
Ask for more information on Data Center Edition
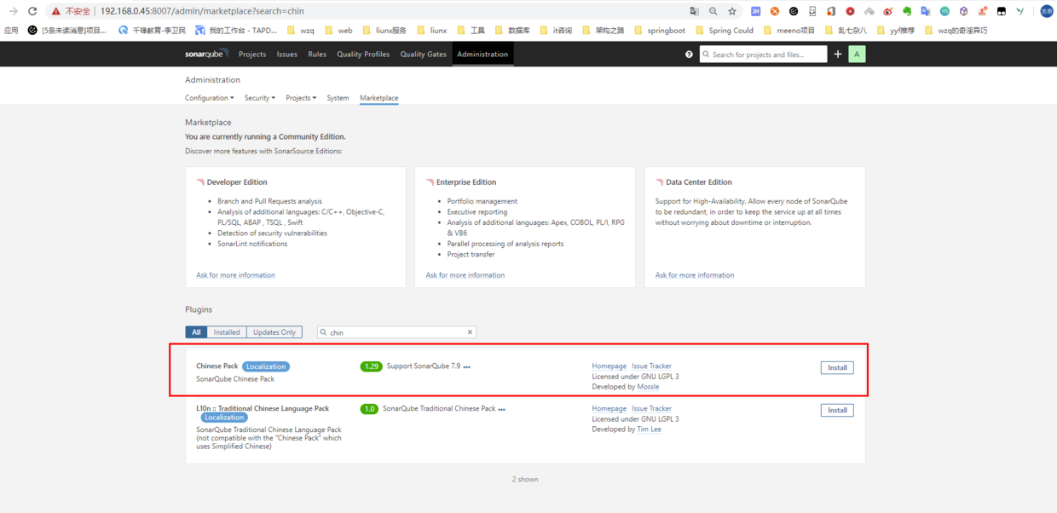click(x=695, y=275)
